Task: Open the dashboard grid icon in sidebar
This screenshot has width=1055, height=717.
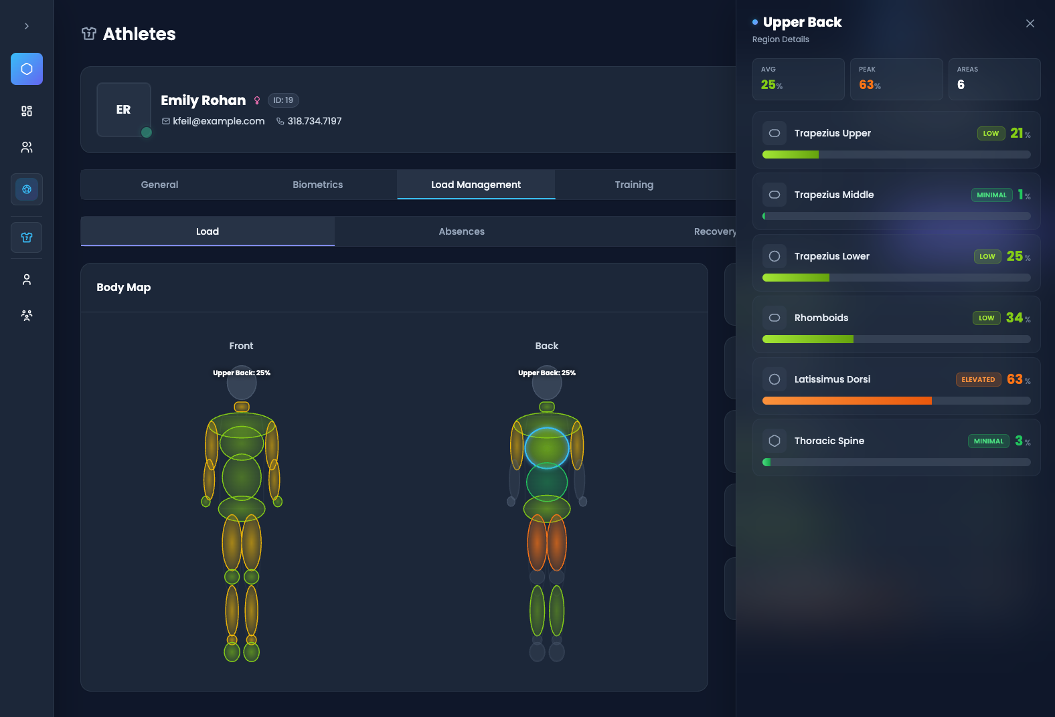Action: tap(27, 111)
